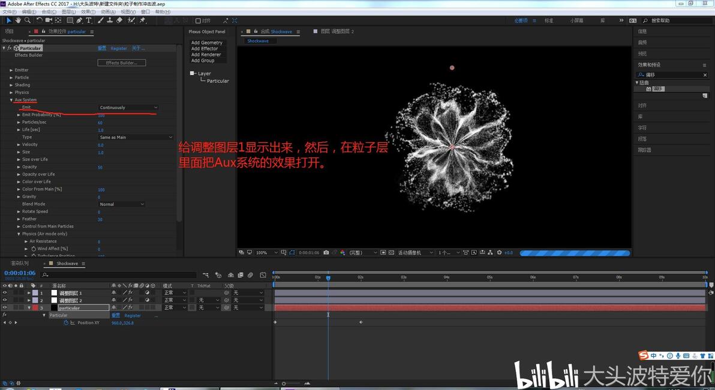Screen dimensions: 715x390
Task: Select the Pen tool
Action: (79, 20)
